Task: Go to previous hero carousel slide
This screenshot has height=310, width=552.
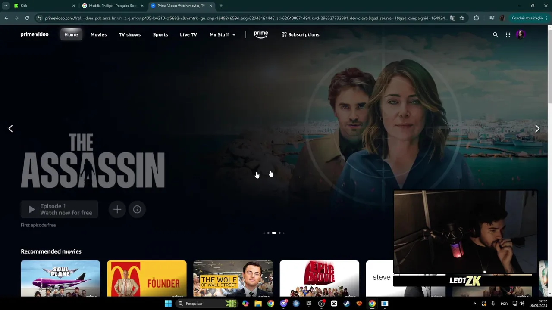Action: tap(11, 128)
